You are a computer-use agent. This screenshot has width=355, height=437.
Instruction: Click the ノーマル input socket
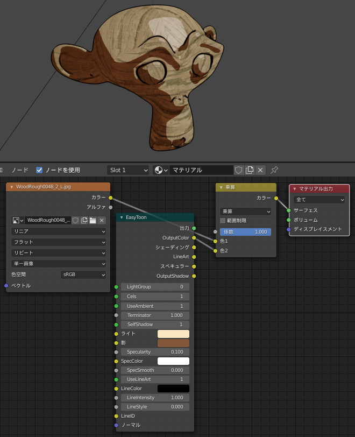point(116,425)
